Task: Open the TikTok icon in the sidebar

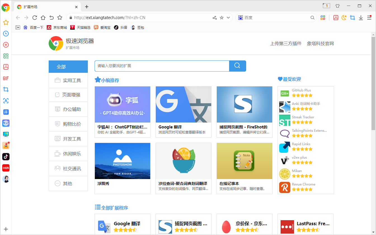Action: (x=6, y=157)
